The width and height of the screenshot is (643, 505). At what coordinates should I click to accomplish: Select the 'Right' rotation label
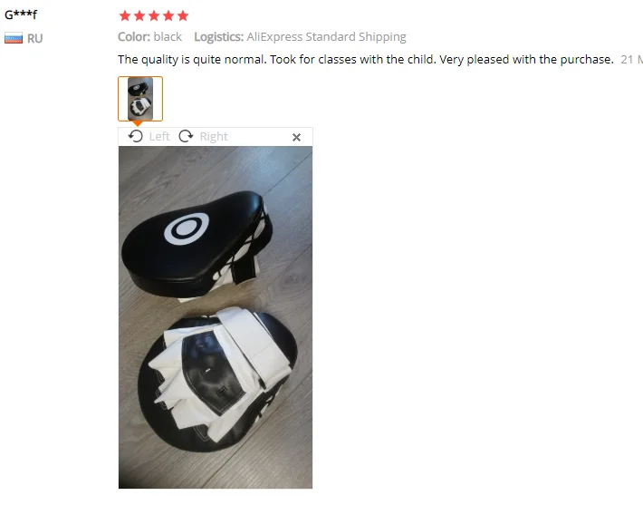[214, 136]
